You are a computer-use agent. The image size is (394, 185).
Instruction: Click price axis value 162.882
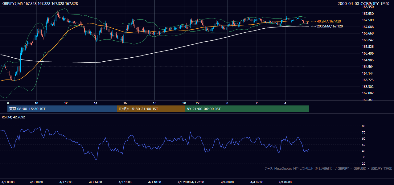368,93
